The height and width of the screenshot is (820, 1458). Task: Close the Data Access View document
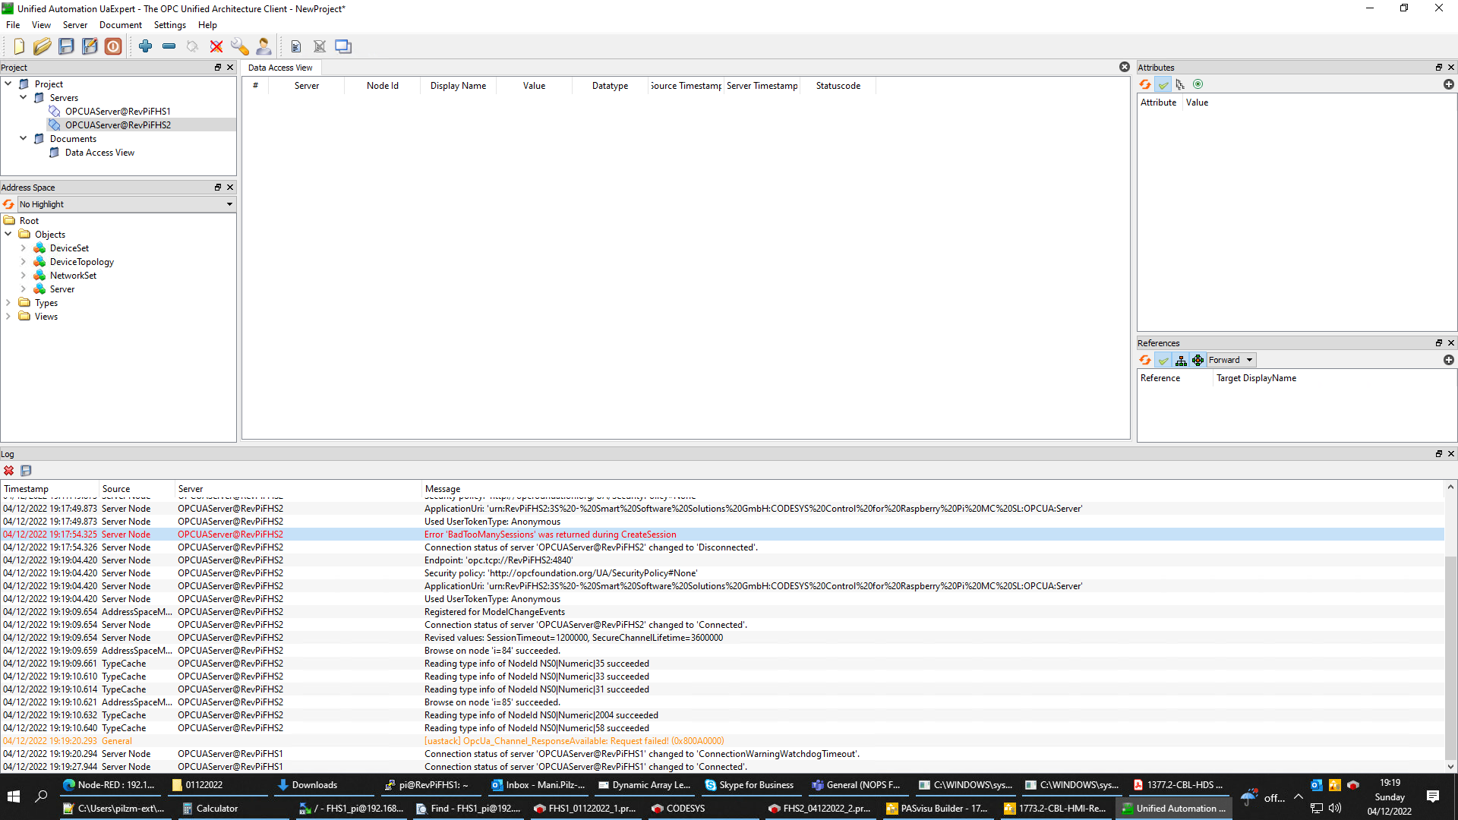[x=1125, y=67]
